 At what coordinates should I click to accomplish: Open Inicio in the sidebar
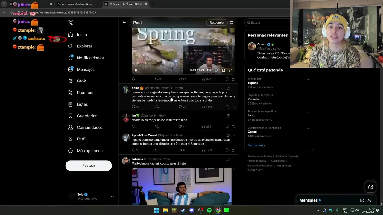(77, 35)
